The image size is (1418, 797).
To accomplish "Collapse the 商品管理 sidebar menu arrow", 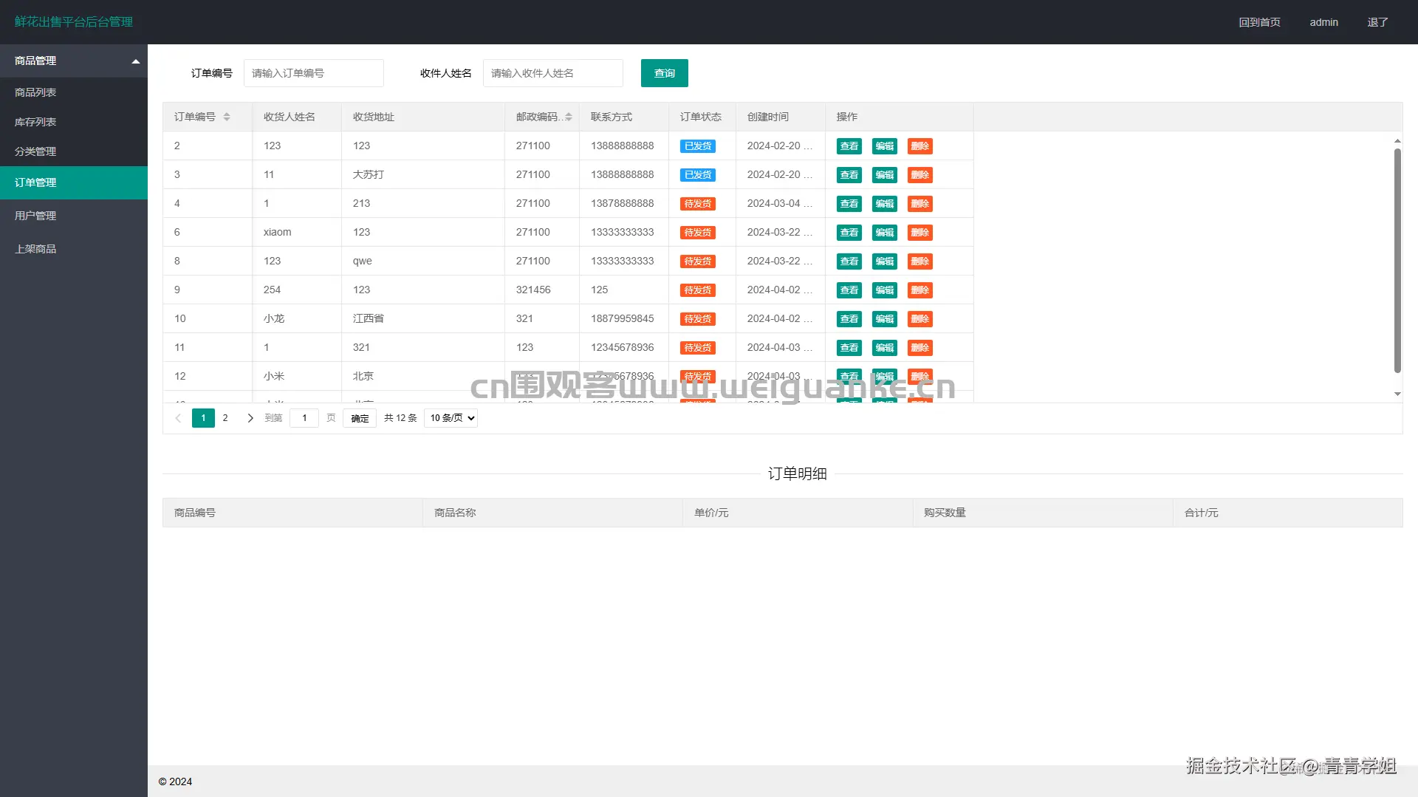I will tap(136, 61).
